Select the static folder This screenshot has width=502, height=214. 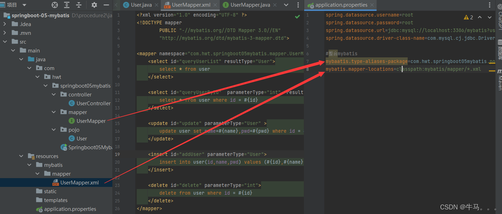coord(50,191)
